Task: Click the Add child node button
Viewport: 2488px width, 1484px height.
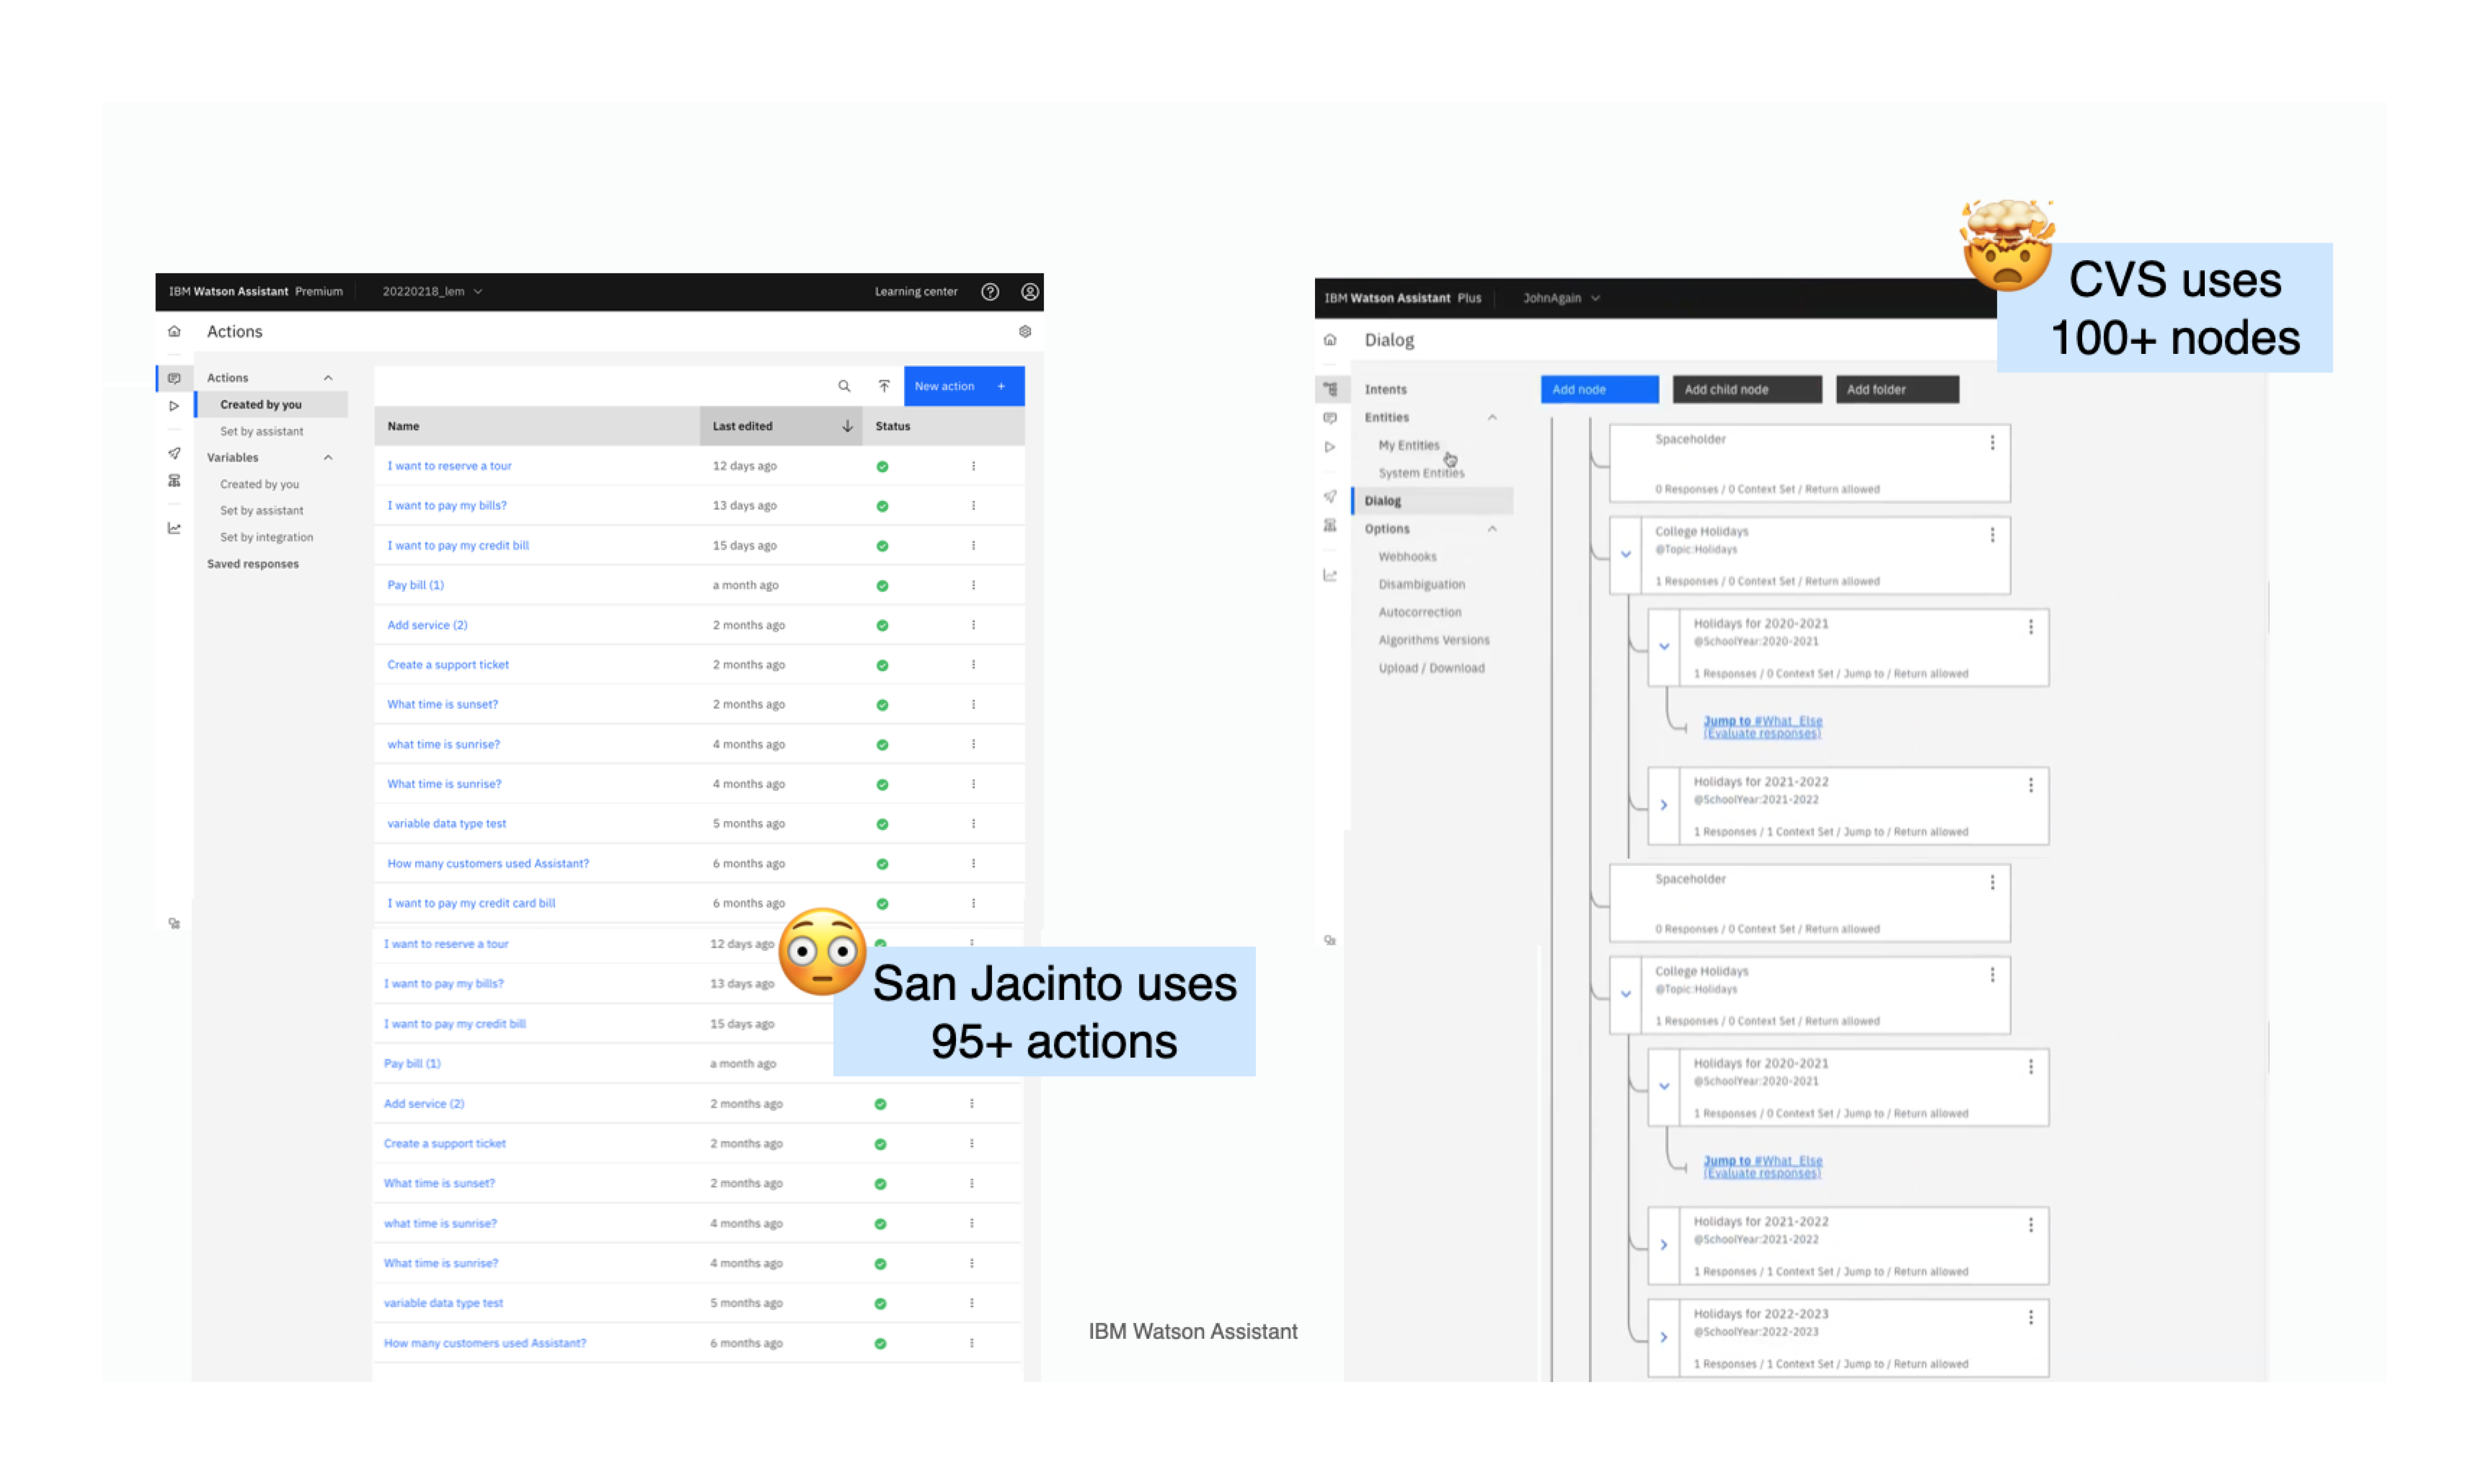Action: coord(1747,389)
